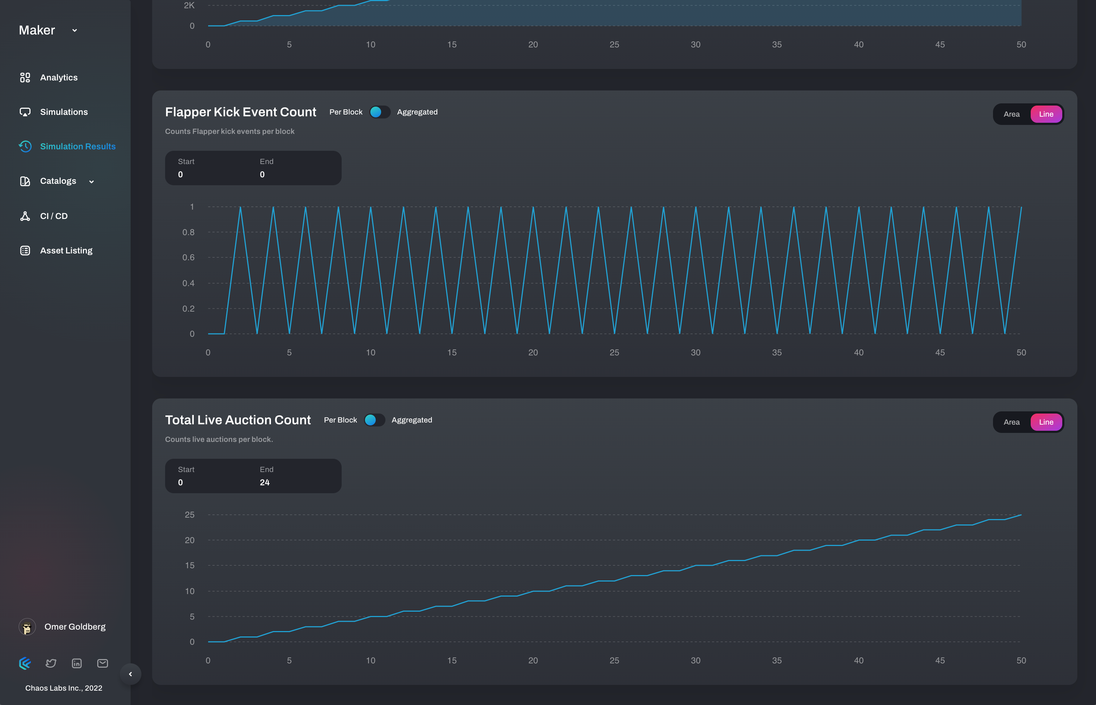The height and width of the screenshot is (705, 1096).
Task: Toggle Flapper Kick Event Count to Aggregated
Action: [380, 112]
